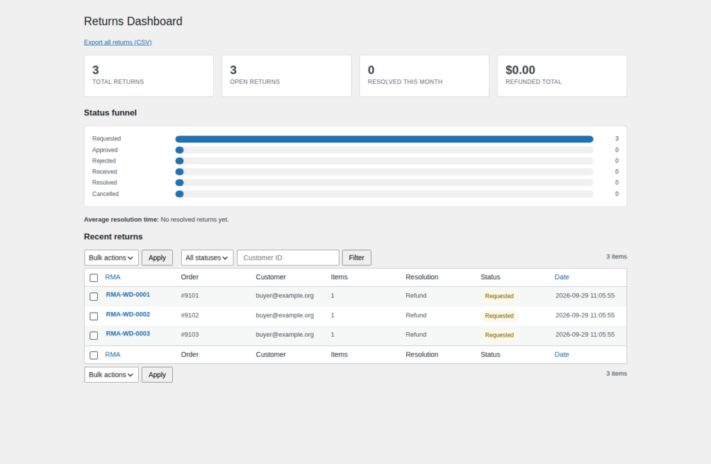
Task: Click the Customer column header
Action: (x=271, y=277)
